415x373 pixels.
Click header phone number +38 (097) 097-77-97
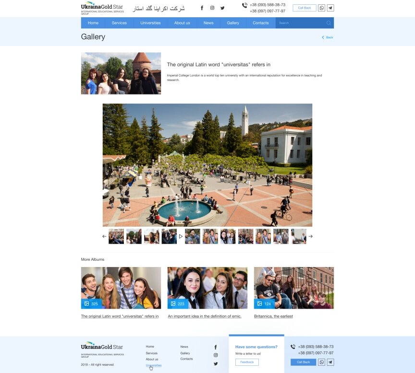268,11
